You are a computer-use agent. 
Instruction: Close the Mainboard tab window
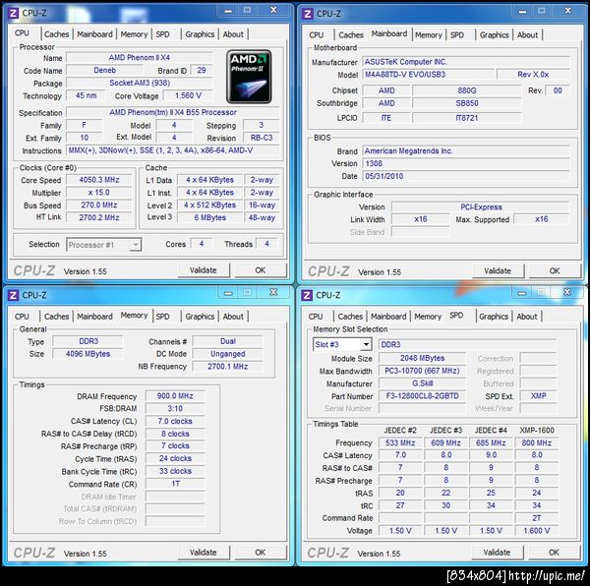(568, 11)
